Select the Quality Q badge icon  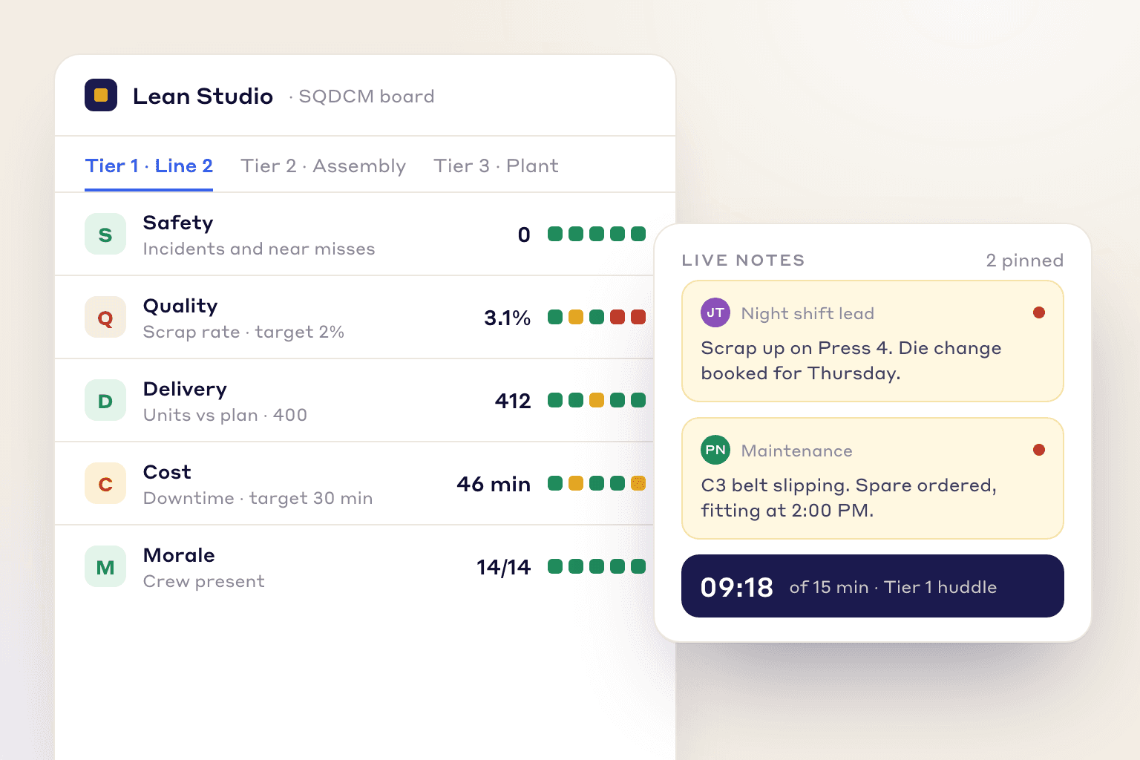point(105,317)
